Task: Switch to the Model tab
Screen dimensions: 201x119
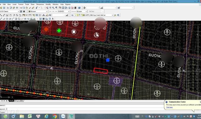Action: 11,101
